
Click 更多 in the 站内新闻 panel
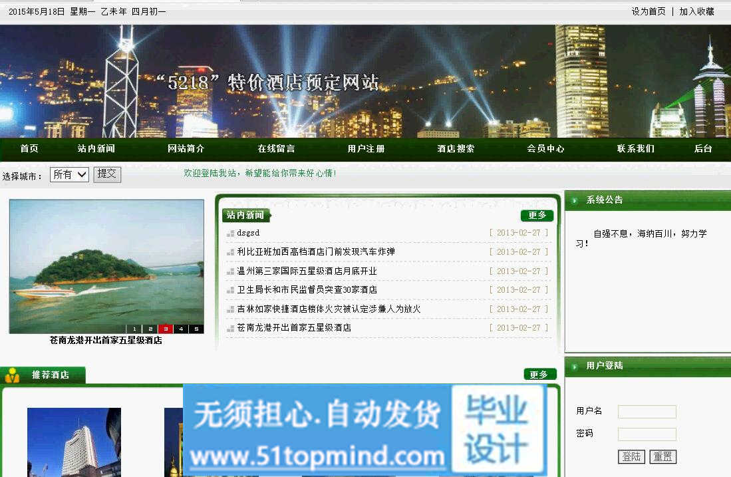537,216
